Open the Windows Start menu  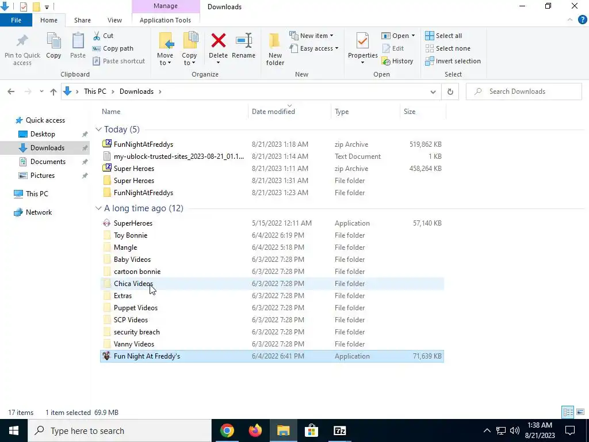coord(14,430)
